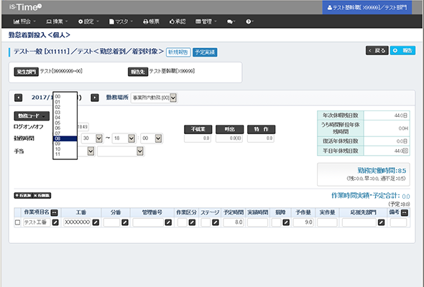
Task: Select the 新規報告 tag button
Action: (x=178, y=52)
